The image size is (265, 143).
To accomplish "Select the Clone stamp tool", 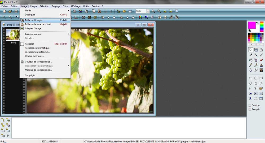I will coord(261,65).
